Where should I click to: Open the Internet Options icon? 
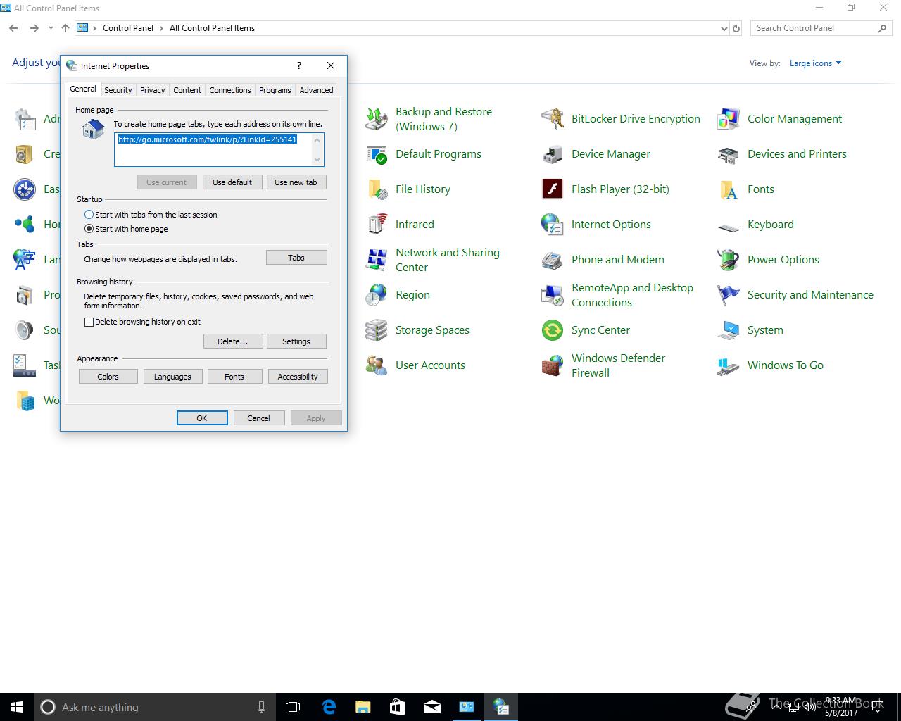[553, 225]
